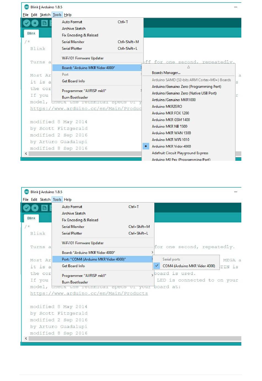This screenshot has width=262, height=381.
Task: Click the Tools menu in the upper window
Action: coord(57,15)
